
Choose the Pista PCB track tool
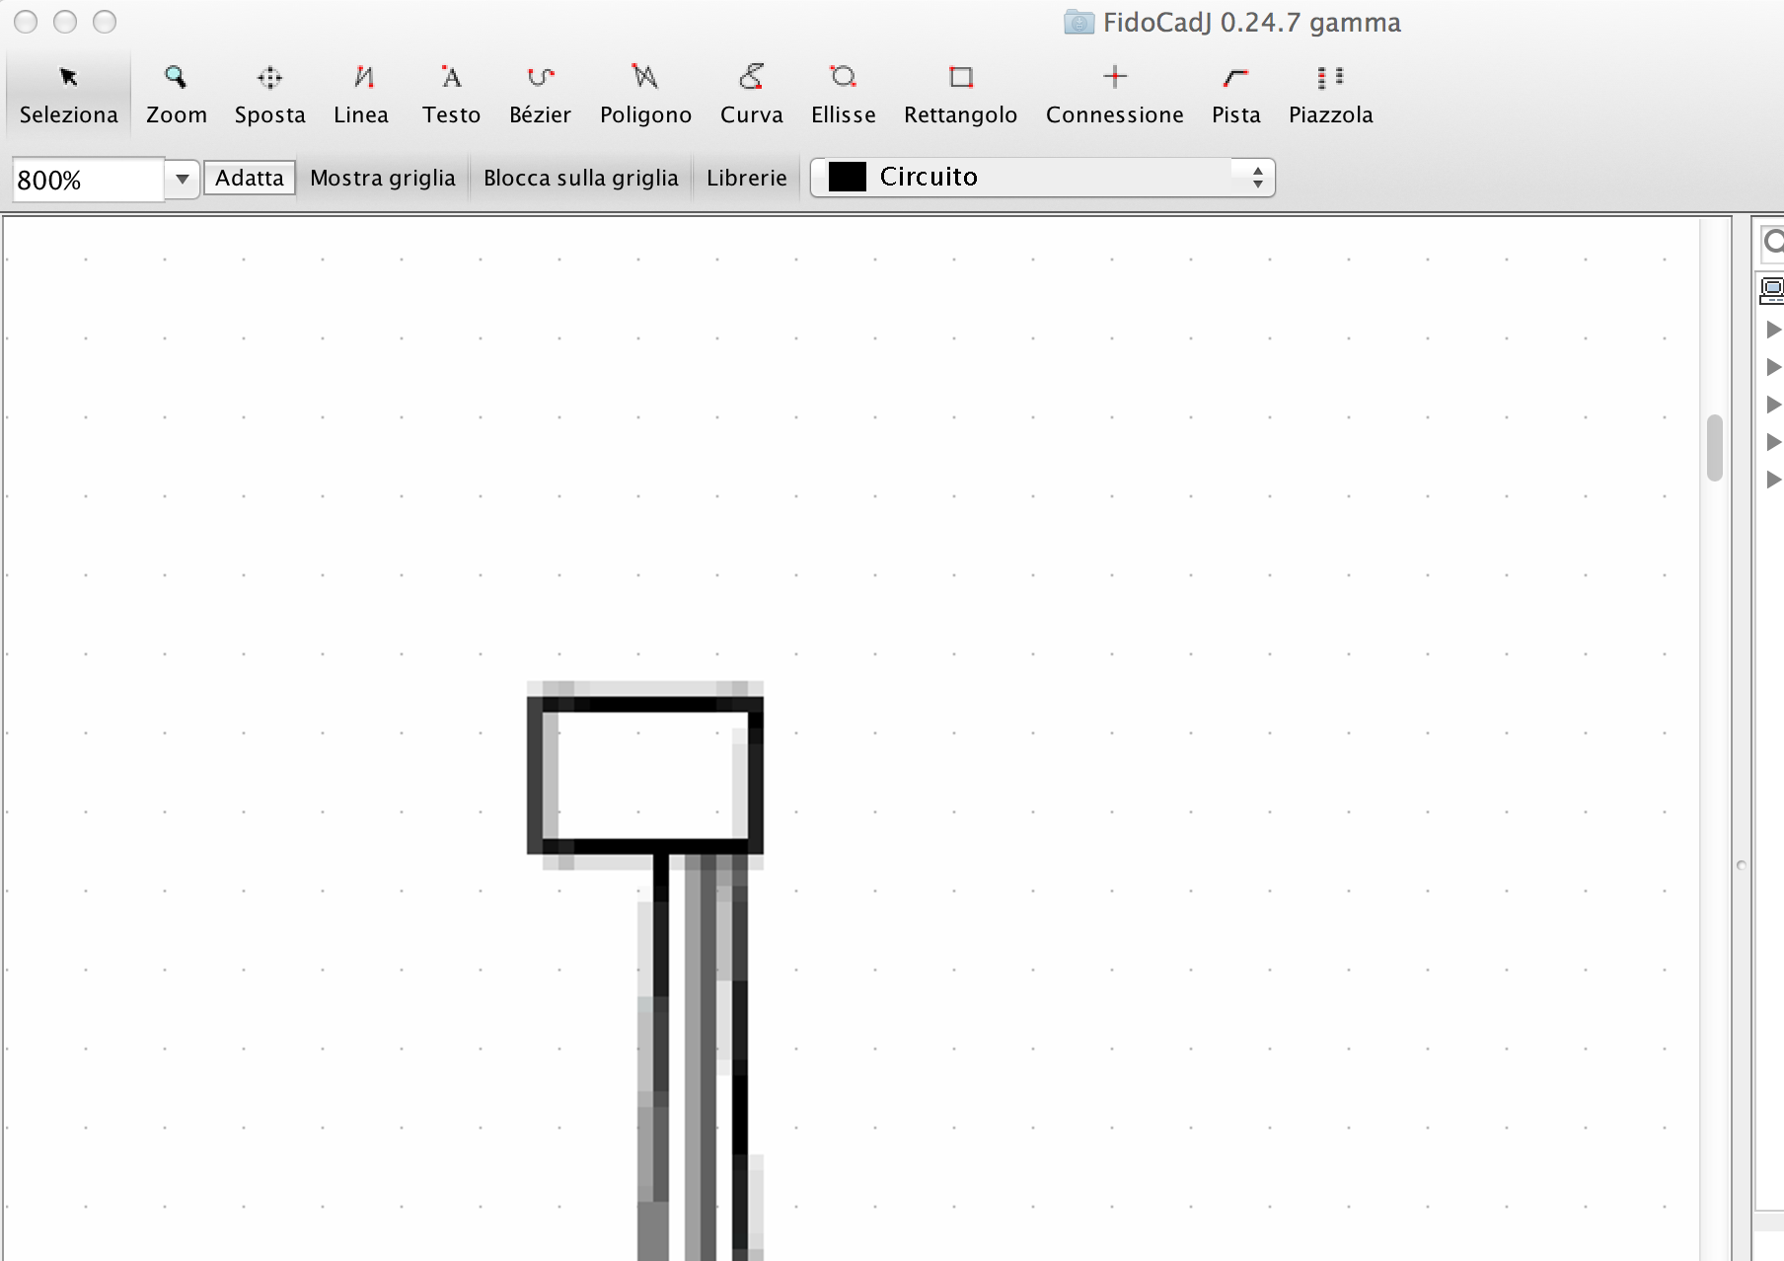pos(1235,94)
